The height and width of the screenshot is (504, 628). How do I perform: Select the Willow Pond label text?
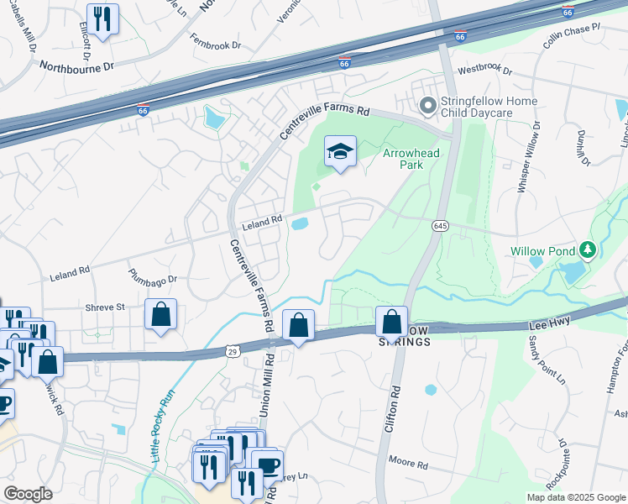click(x=542, y=252)
